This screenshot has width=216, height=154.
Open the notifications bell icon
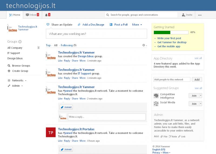point(46,15)
